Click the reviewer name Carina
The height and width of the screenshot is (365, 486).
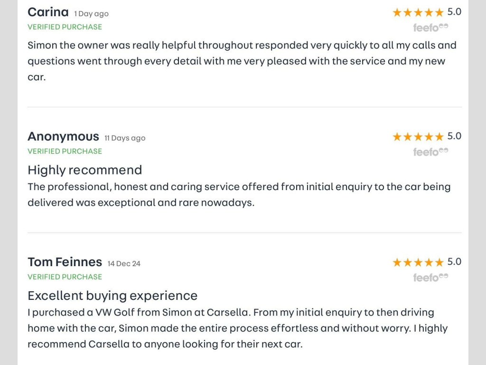click(x=48, y=12)
